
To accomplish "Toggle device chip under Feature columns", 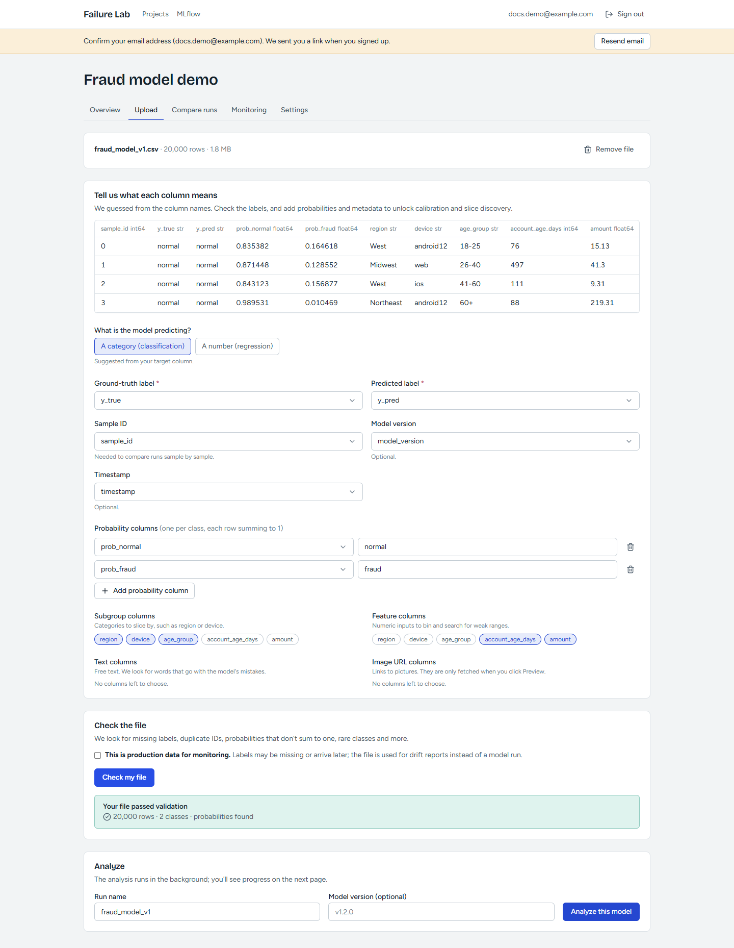I will click(x=418, y=639).
